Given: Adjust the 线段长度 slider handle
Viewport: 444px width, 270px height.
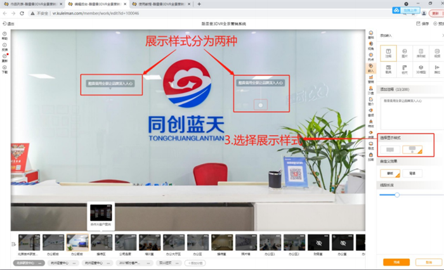Looking at the screenshot, I should pos(397,195).
